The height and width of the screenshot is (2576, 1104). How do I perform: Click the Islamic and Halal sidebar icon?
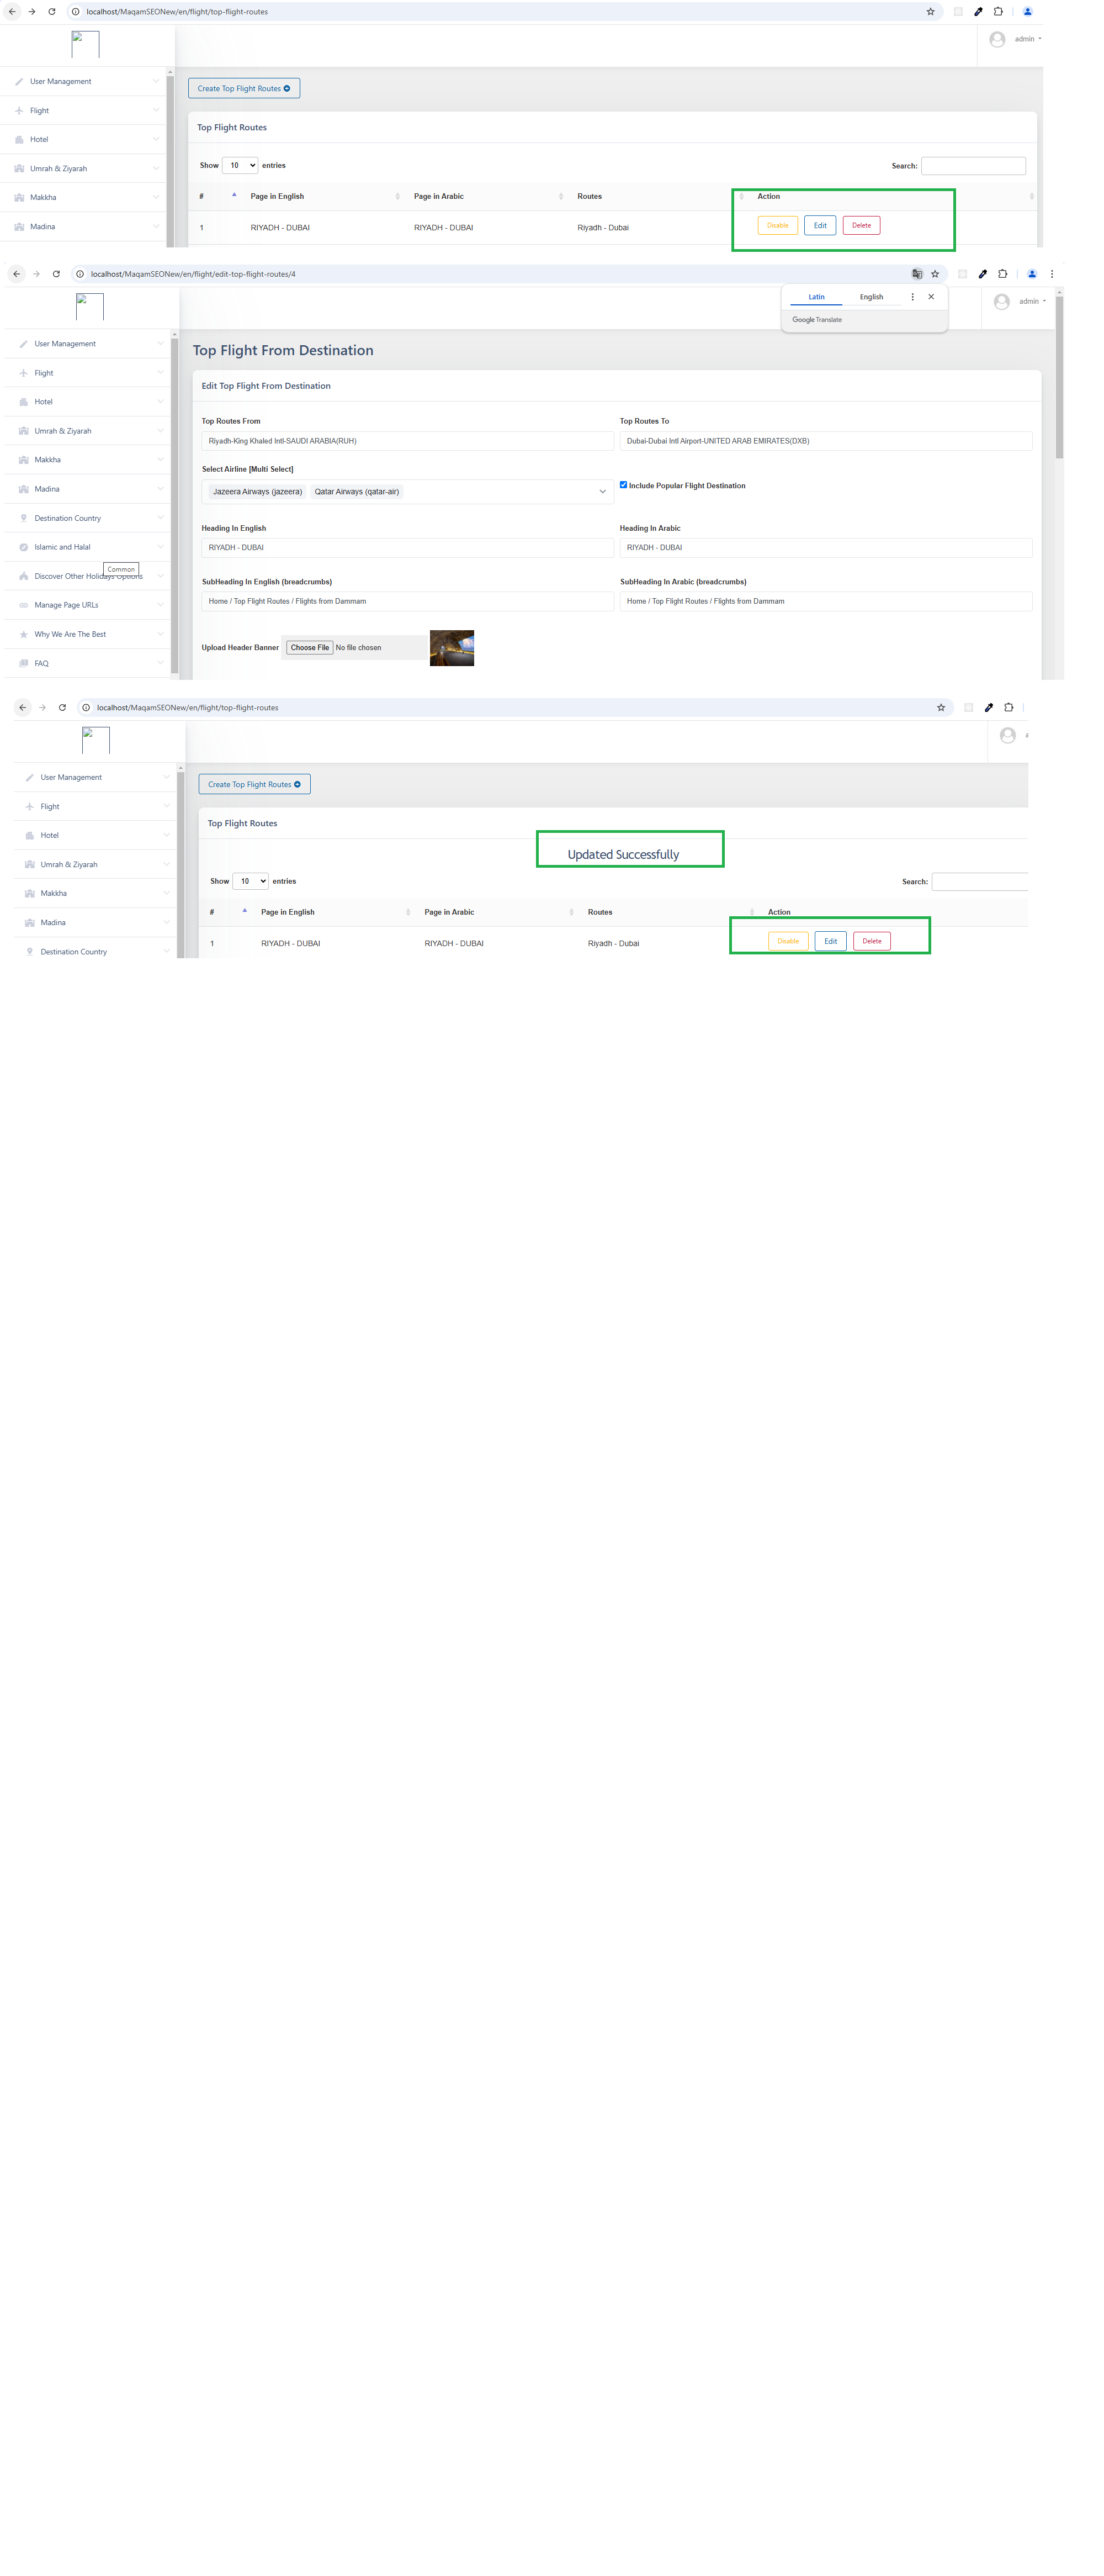[23, 547]
